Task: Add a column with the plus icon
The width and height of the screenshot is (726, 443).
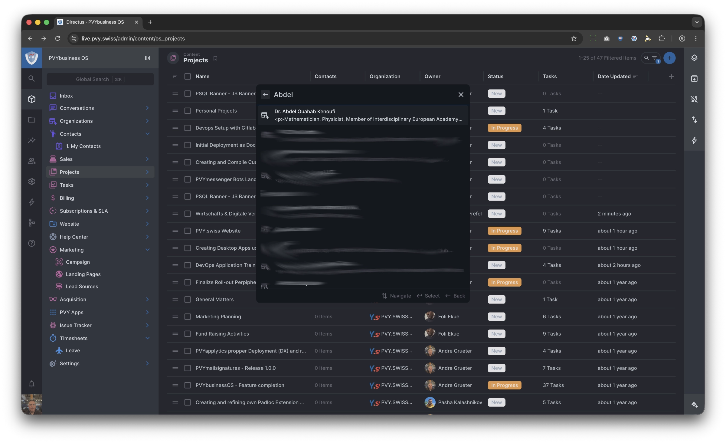Action: point(671,77)
